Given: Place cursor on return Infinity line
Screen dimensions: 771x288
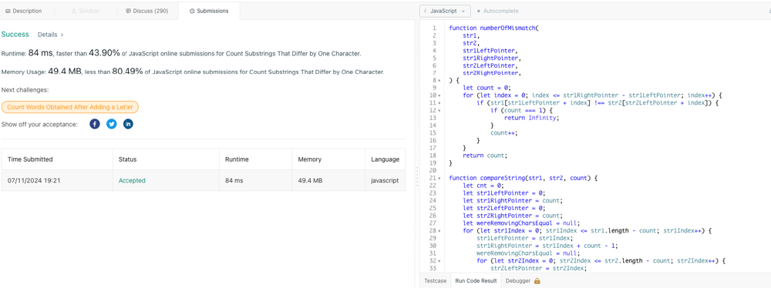Looking at the screenshot, I should 532,118.
